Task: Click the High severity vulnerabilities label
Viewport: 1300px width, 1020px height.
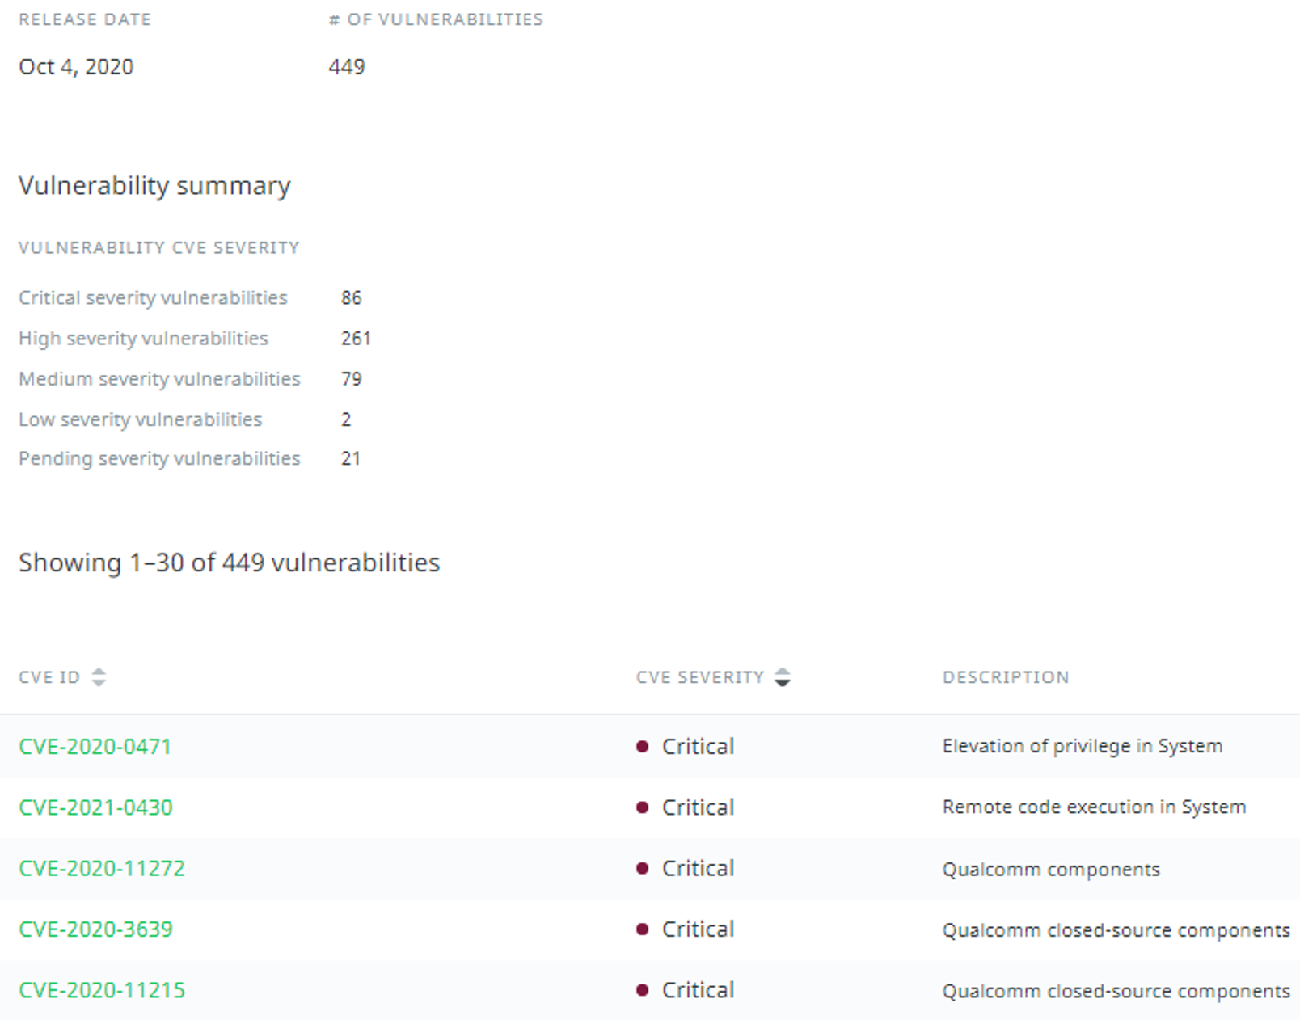Action: tap(143, 339)
